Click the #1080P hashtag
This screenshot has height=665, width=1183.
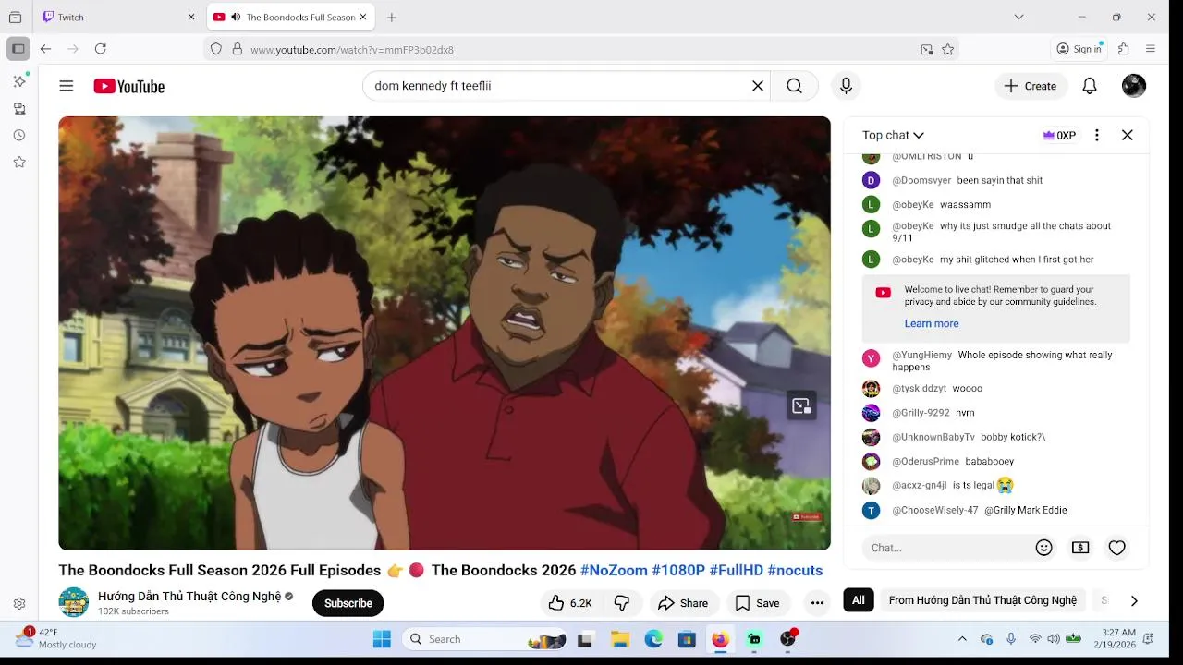coord(678,571)
